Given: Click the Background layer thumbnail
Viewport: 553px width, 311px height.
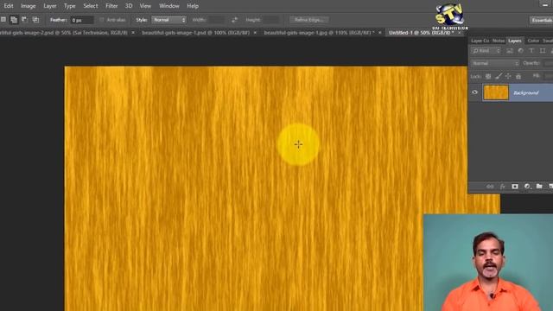Looking at the screenshot, I should click(496, 92).
